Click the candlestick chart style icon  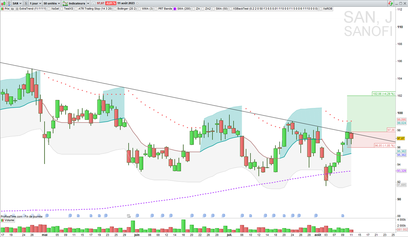(4, 3)
